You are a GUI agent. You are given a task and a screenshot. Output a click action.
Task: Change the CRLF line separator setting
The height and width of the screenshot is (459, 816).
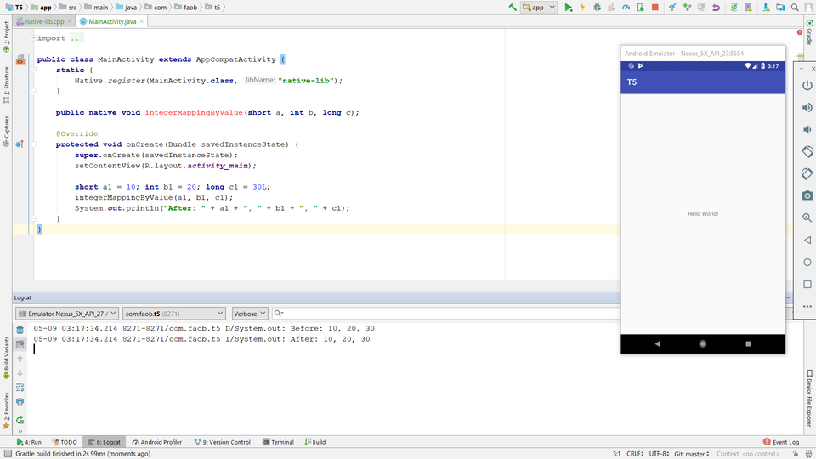635,454
